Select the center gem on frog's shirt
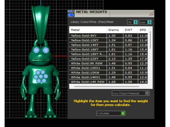Screen dimensions: 170x127 (x=41, y=77)
